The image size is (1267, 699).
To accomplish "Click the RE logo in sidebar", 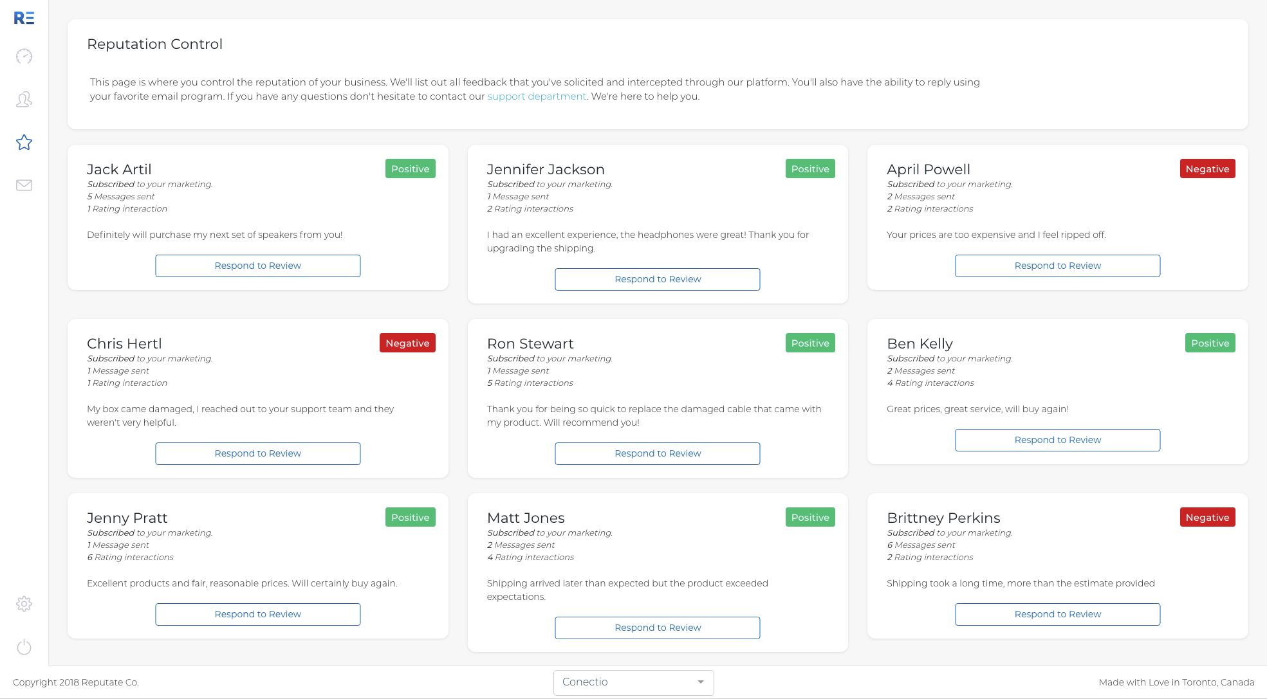I will [23, 18].
